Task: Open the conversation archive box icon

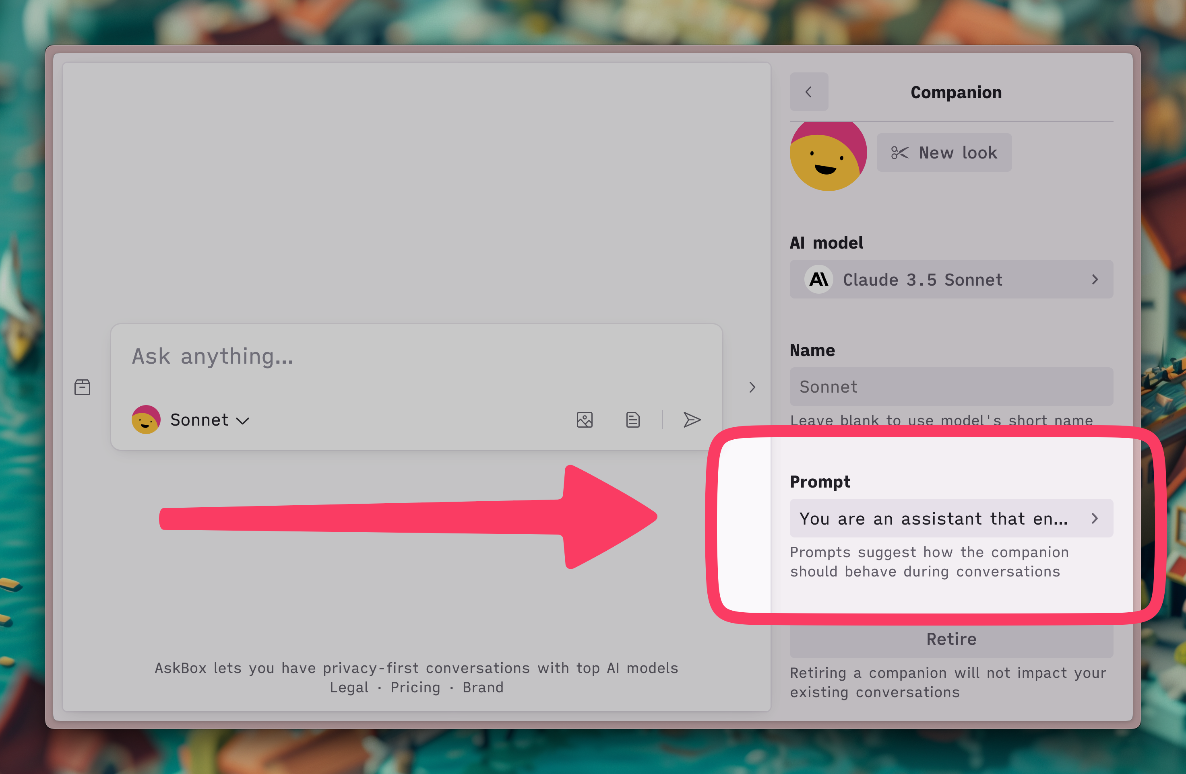Action: point(82,387)
